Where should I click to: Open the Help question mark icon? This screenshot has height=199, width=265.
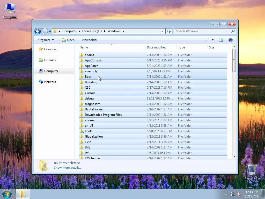(231, 40)
